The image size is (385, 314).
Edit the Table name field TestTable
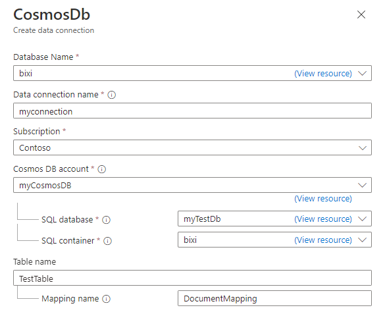(x=192, y=278)
